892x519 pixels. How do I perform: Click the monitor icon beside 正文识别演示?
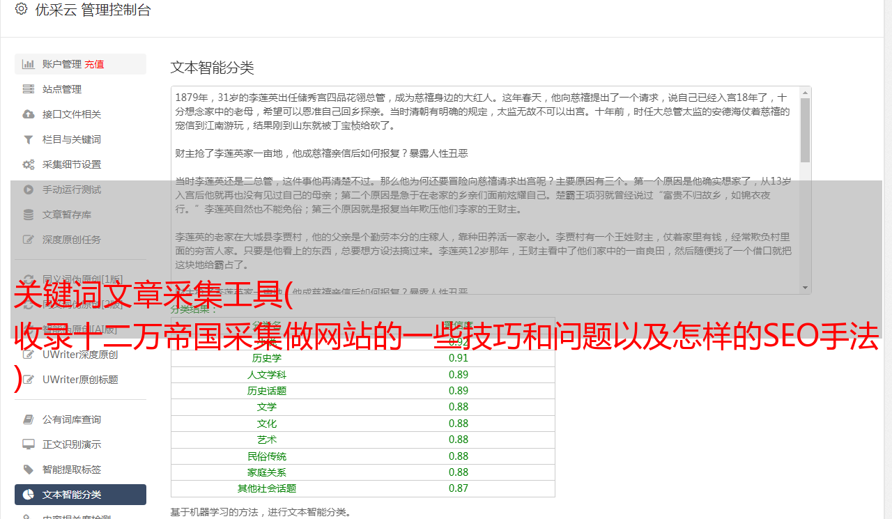[x=29, y=444]
